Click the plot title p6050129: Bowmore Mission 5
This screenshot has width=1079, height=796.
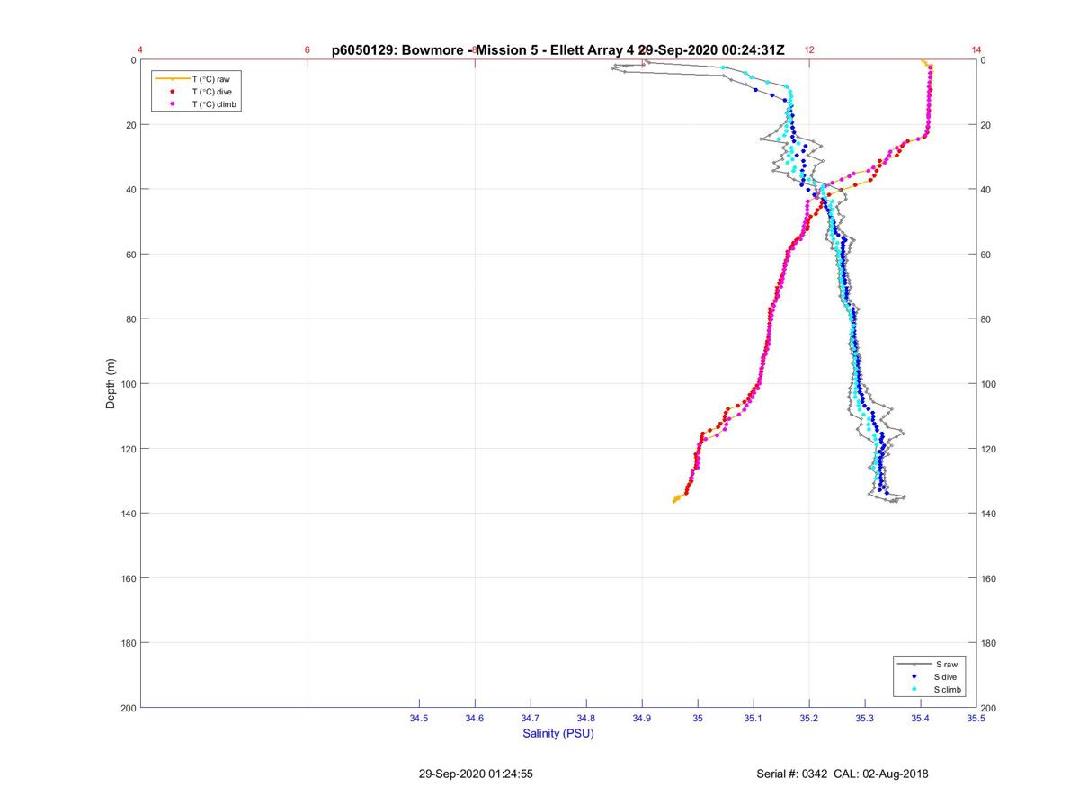click(557, 50)
